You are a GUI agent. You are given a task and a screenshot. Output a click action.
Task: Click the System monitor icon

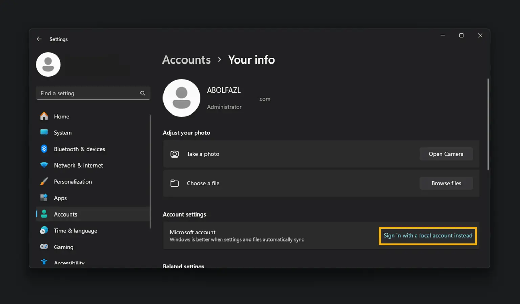44,132
